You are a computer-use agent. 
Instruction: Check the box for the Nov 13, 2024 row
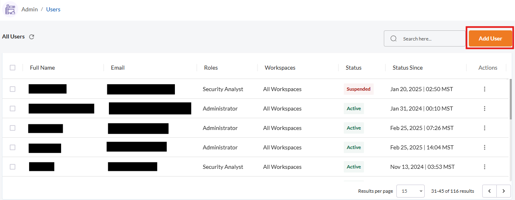(x=13, y=167)
